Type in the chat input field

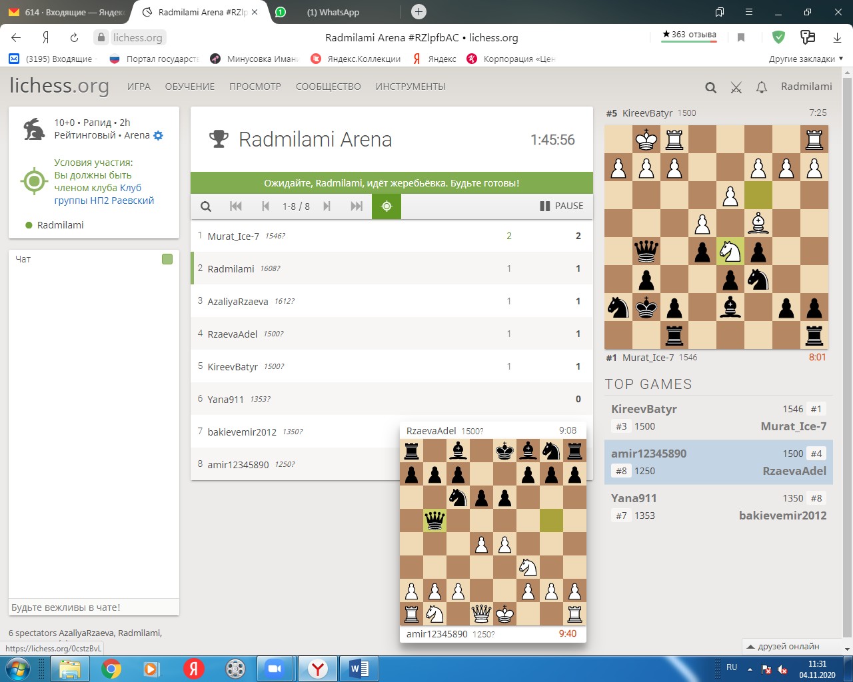click(93, 607)
